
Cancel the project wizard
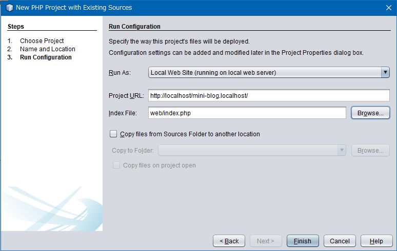coord(340,241)
